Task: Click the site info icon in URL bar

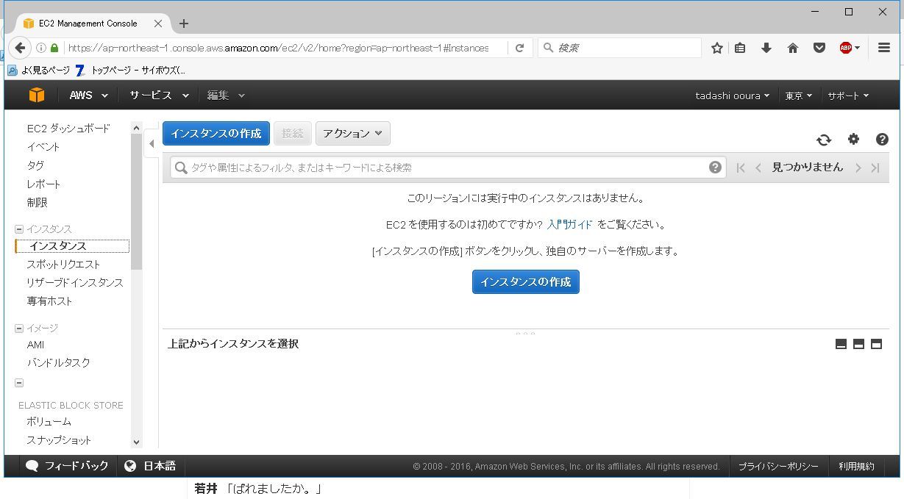Action: pyautogui.click(x=41, y=48)
